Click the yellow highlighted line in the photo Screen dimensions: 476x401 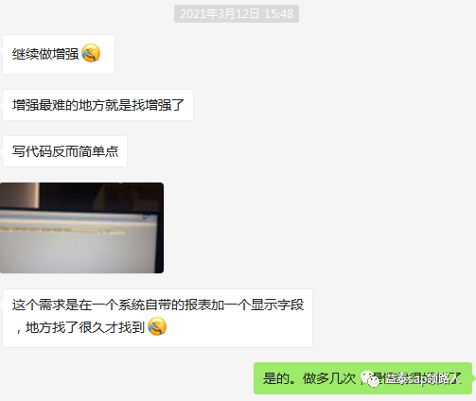(x=65, y=231)
